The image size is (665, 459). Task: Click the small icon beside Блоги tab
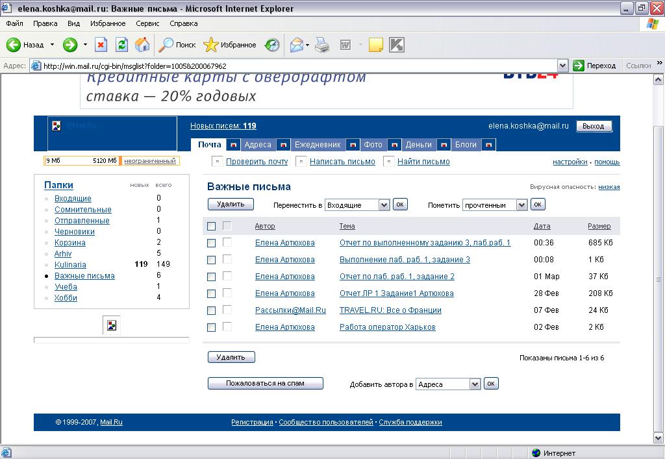pyautogui.click(x=488, y=145)
